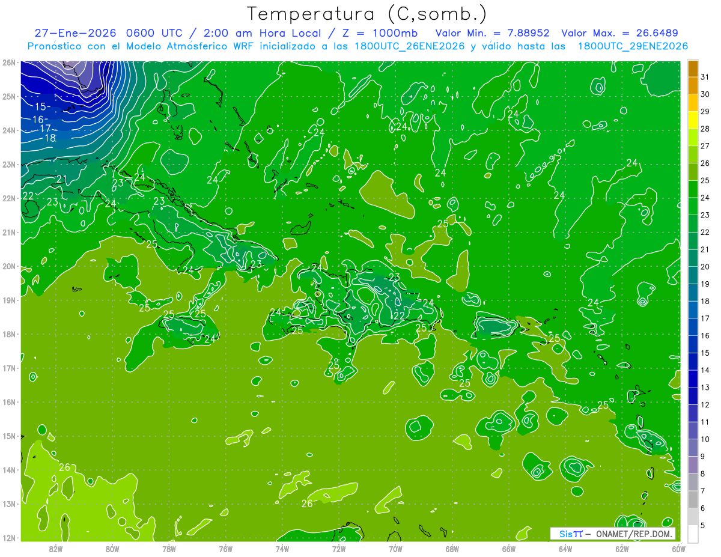
Task: Click the color scale value 20
Action: [x=705, y=267]
